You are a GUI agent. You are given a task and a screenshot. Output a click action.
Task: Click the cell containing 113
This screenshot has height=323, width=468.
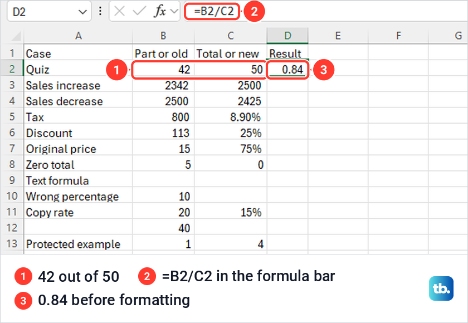click(x=163, y=133)
